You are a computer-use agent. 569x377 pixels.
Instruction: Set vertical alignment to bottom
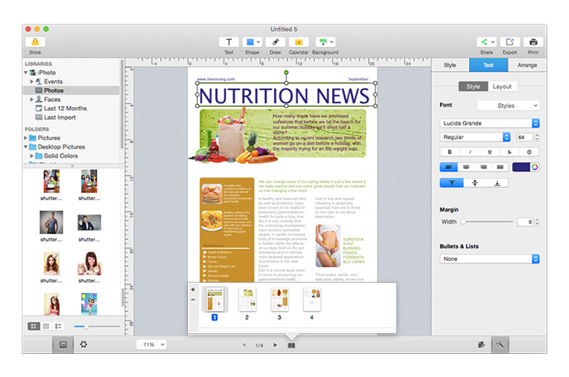(497, 183)
